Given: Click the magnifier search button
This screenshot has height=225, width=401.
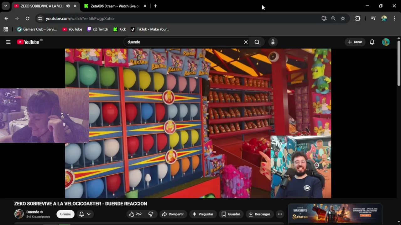Looking at the screenshot, I should 257,42.
